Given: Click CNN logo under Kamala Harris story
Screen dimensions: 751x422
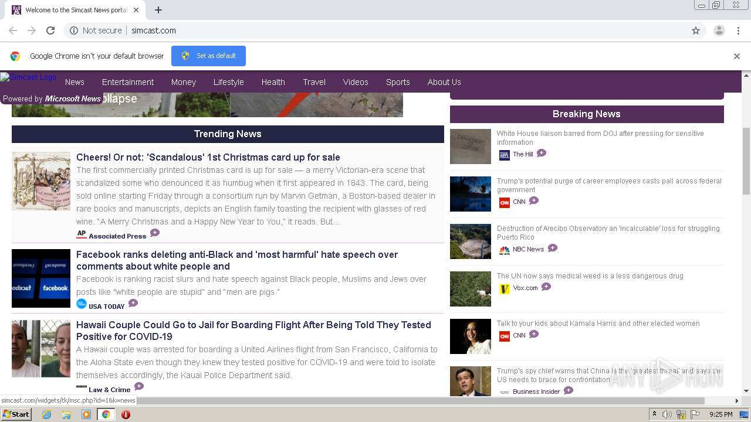Looking at the screenshot, I should pyautogui.click(x=504, y=336).
